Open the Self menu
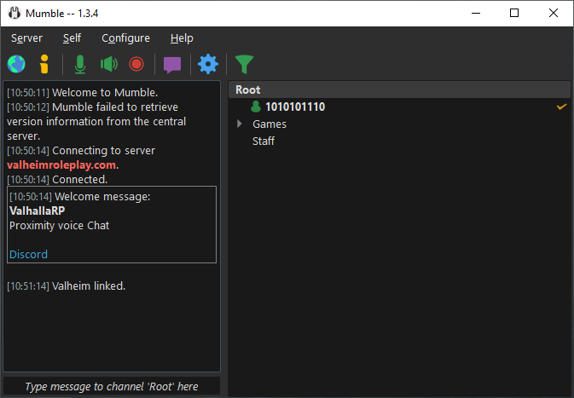 point(72,38)
